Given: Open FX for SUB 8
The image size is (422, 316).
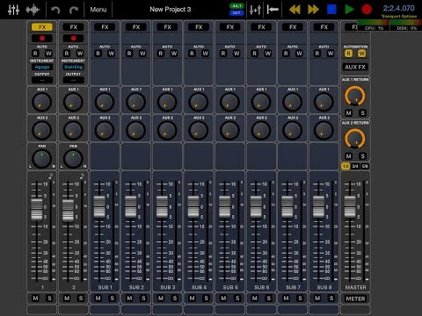Looking at the screenshot, I should tap(324, 27).
